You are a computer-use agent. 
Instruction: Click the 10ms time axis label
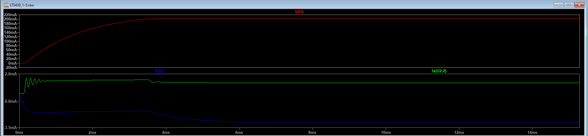point(386,133)
